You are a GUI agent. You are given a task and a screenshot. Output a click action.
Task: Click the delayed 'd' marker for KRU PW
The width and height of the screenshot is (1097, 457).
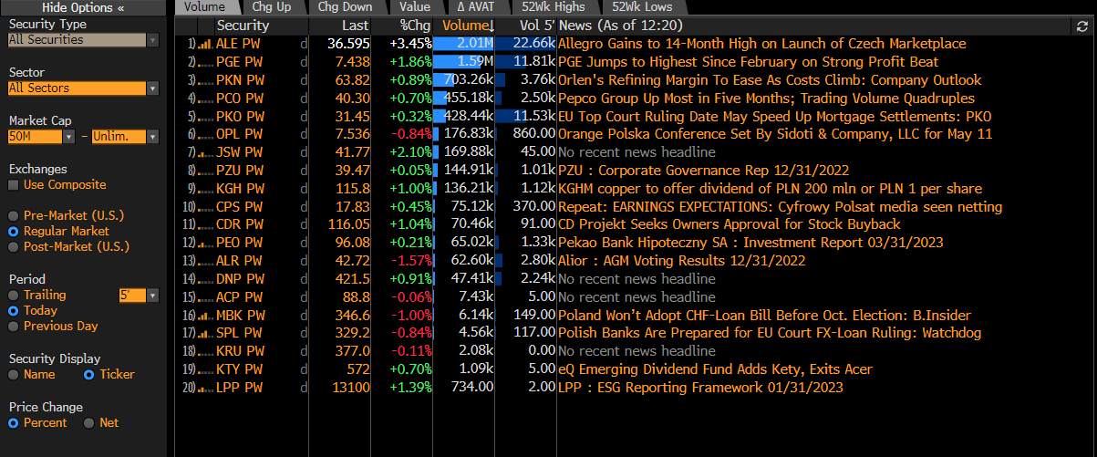point(303,351)
